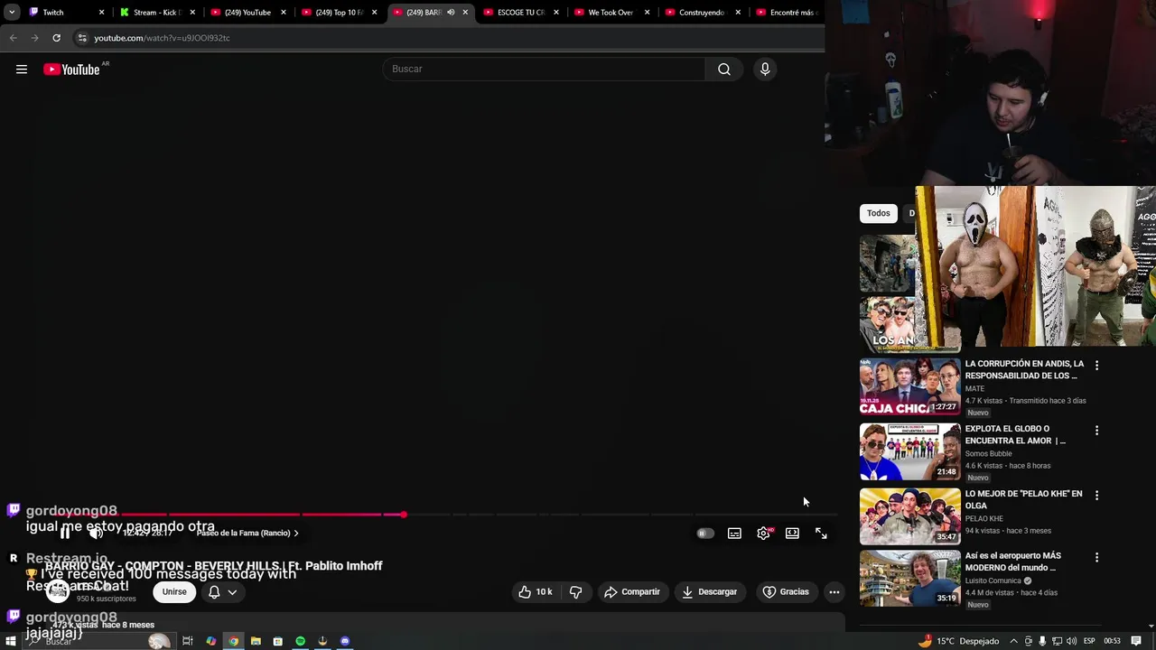Go back in browser history
This screenshot has width=1156, height=650.
tap(13, 38)
